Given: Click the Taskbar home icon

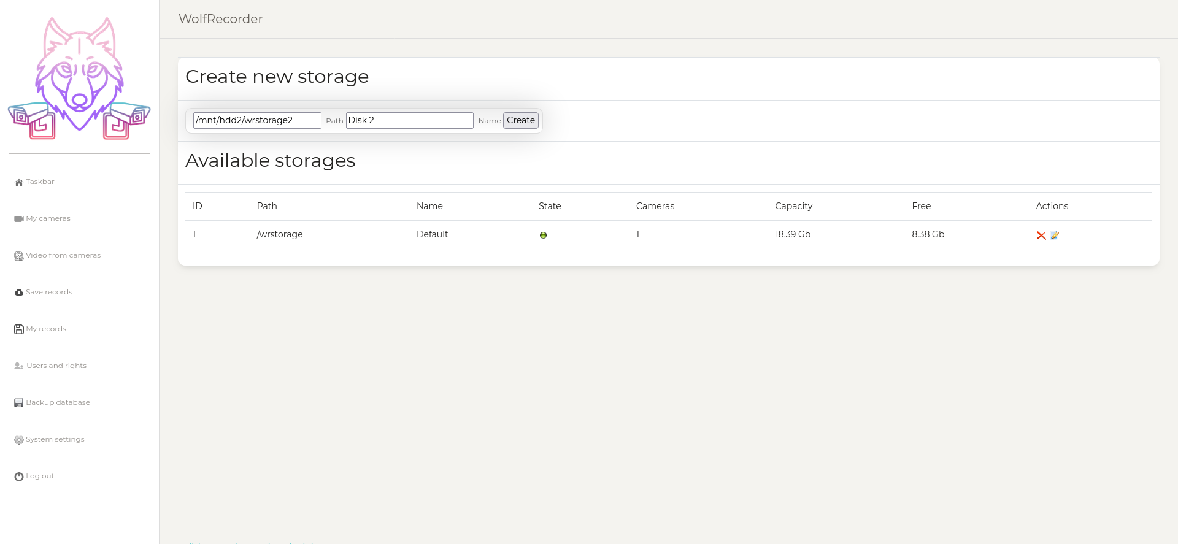Looking at the screenshot, I should click(19, 182).
